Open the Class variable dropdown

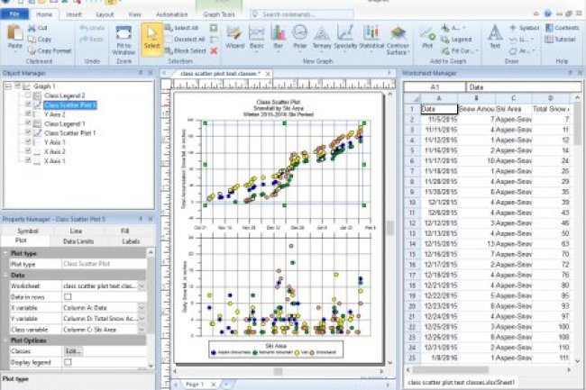[x=142, y=330]
